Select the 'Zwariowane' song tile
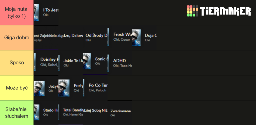 pos(120,113)
